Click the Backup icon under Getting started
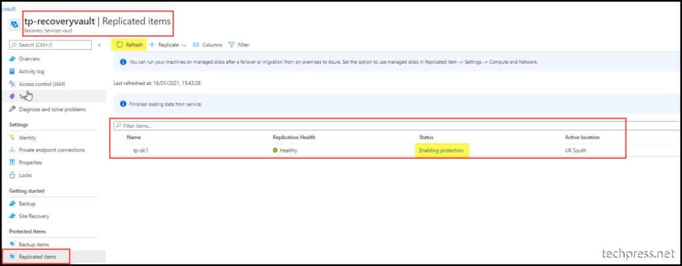This screenshot has height=266, width=682. click(x=13, y=203)
